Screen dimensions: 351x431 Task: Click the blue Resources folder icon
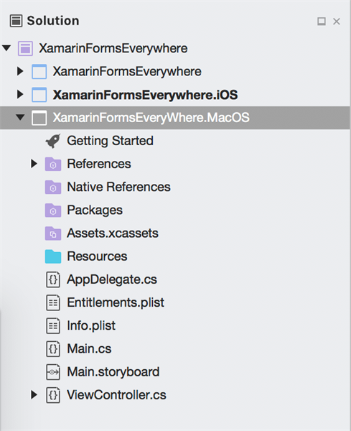pyautogui.click(x=53, y=256)
